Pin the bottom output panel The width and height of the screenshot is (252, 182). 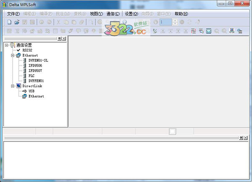[241, 138]
